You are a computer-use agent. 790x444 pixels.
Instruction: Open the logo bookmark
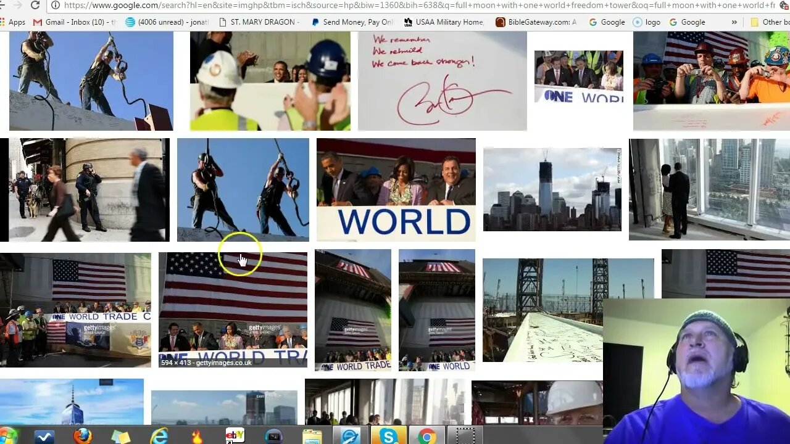647,22
